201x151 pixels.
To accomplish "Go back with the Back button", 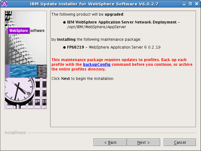I will click(110, 142).
